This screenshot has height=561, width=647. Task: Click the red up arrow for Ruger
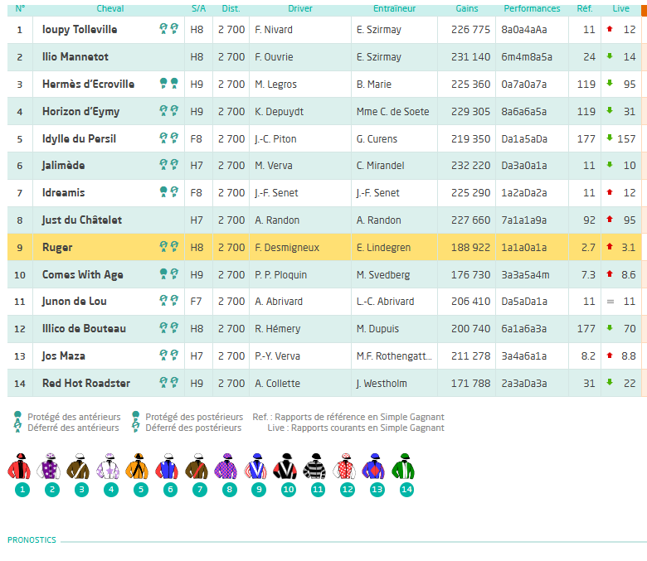coord(610,246)
